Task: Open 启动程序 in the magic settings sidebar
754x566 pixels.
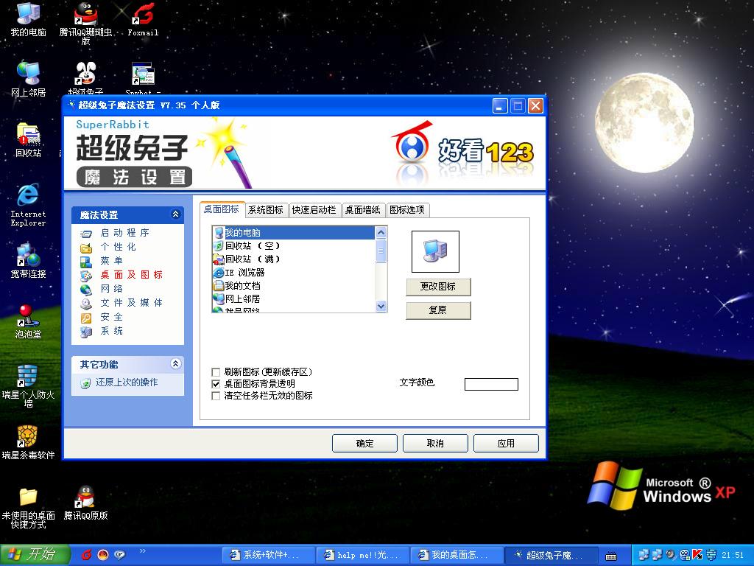Action: (x=125, y=233)
